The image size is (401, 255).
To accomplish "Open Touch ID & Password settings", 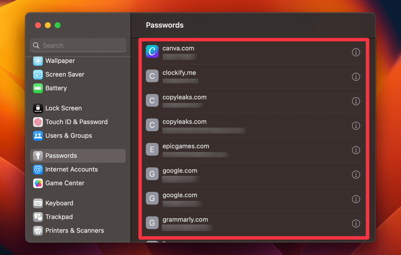I will coord(76,122).
